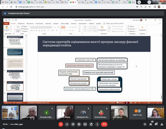Click the Файл button in PowerPoint
This screenshot has width=166, height=129.
pyautogui.click(x=6, y=24)
